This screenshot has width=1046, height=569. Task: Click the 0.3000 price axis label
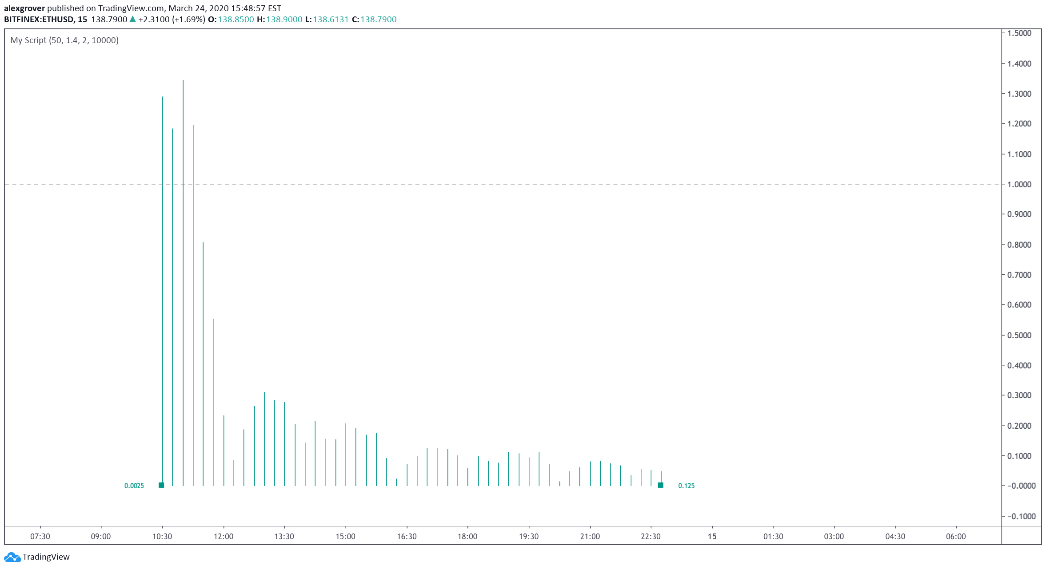(x=1019, y=395)
